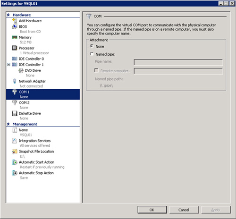Select the BIOS settings icon
The height and width of the screenshot is (219, 236).
[15, 26]
